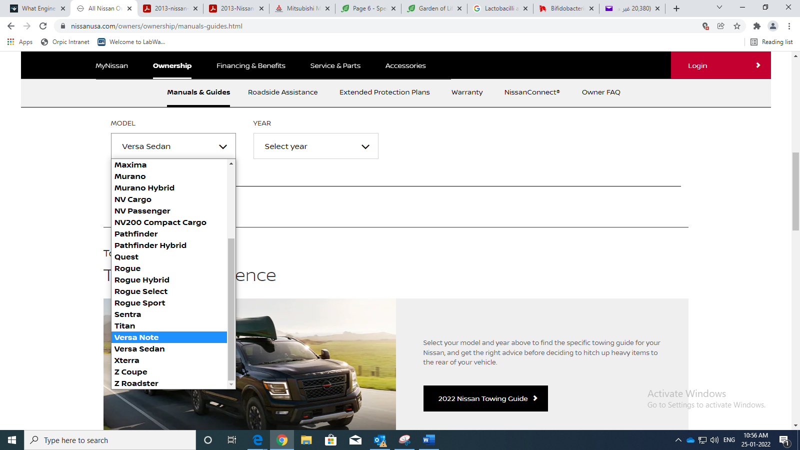Switch to the Roadside Assistance tab
800x450 pixels.
[x=282, y=92]
